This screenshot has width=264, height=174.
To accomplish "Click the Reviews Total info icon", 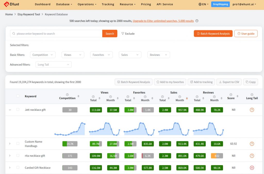I will 197,97.
